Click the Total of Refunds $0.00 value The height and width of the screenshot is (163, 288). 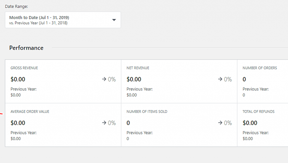[x=250, y=123]
